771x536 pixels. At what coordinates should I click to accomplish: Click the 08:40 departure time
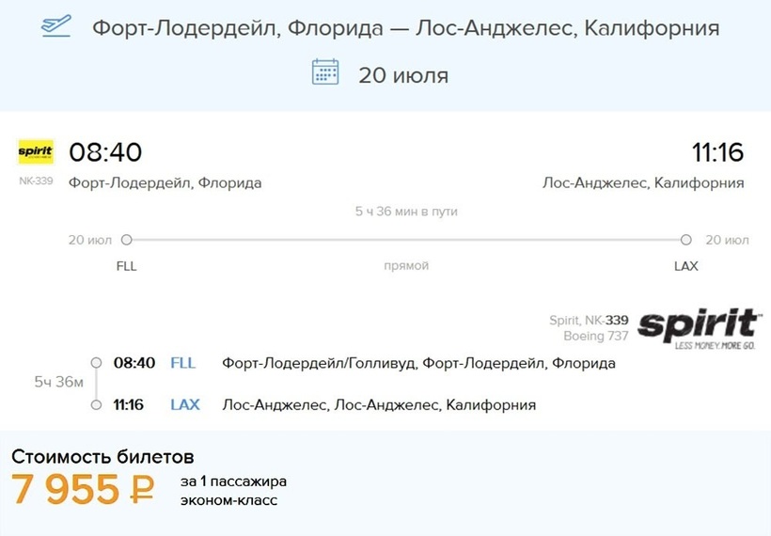[x=105, y=151]
